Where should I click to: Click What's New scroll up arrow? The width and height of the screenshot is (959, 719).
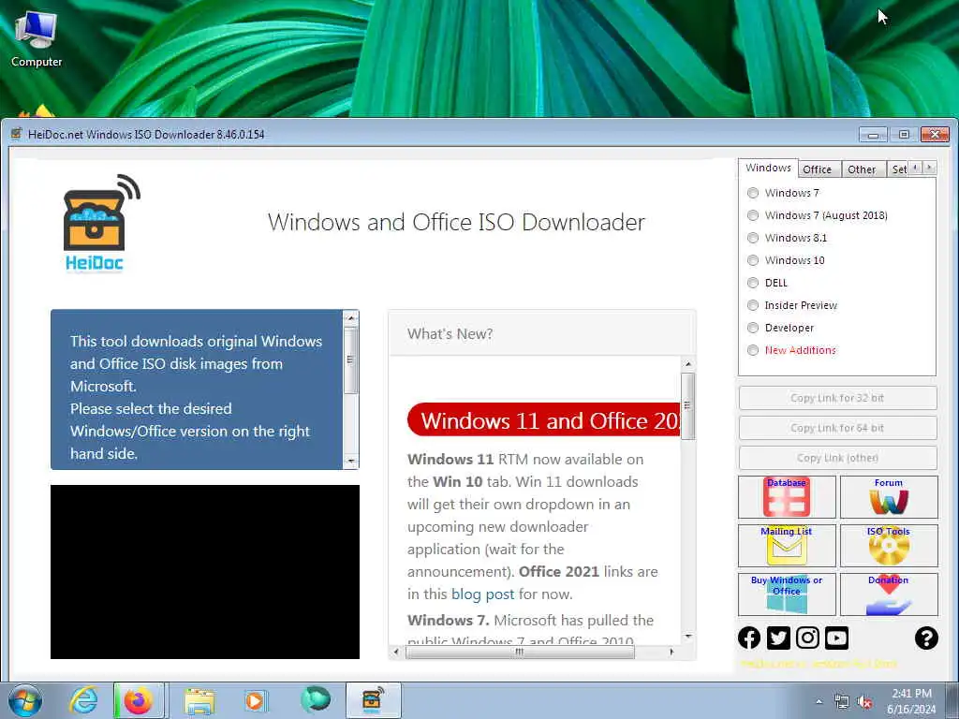pos(688,364)
